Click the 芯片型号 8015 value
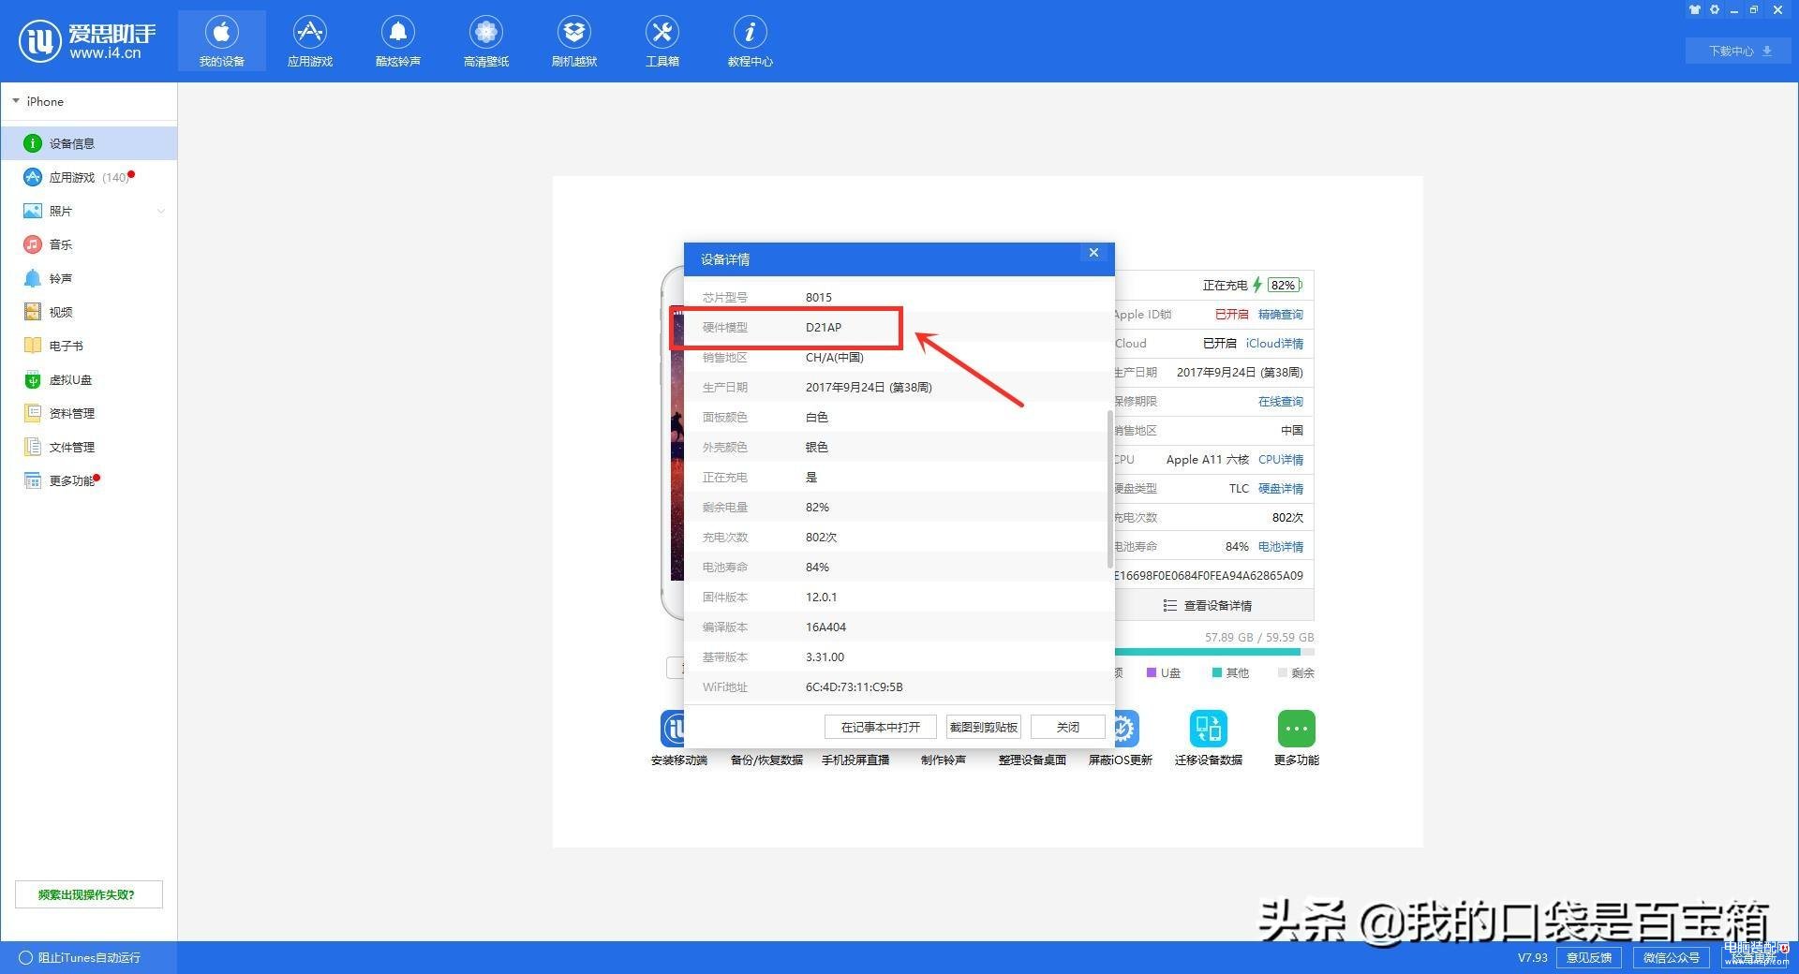 (818, 297)
